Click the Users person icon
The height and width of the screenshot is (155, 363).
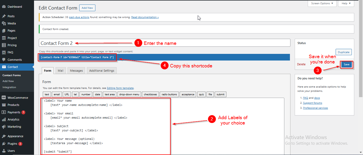click(x=4, y=151)
